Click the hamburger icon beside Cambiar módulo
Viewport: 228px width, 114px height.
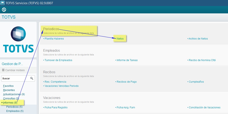pyautogui.click(x=3, y=70)
